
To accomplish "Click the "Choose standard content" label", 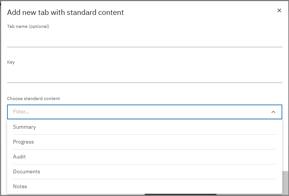I will [33, 99].
